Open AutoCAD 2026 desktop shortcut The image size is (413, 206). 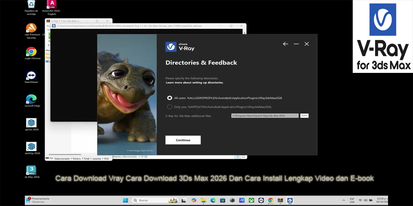pyautogui.click(x=52, y=7)
